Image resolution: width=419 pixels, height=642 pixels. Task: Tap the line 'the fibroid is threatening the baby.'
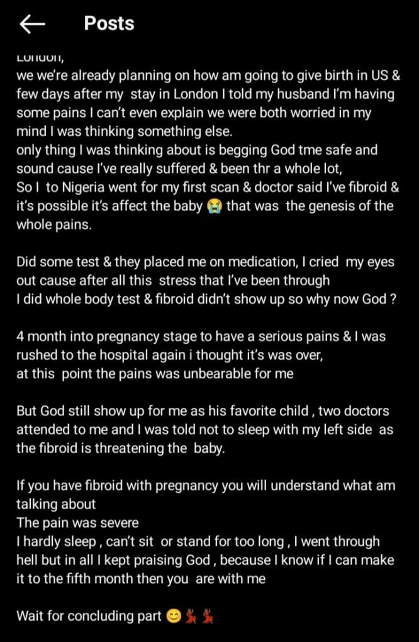121,448
